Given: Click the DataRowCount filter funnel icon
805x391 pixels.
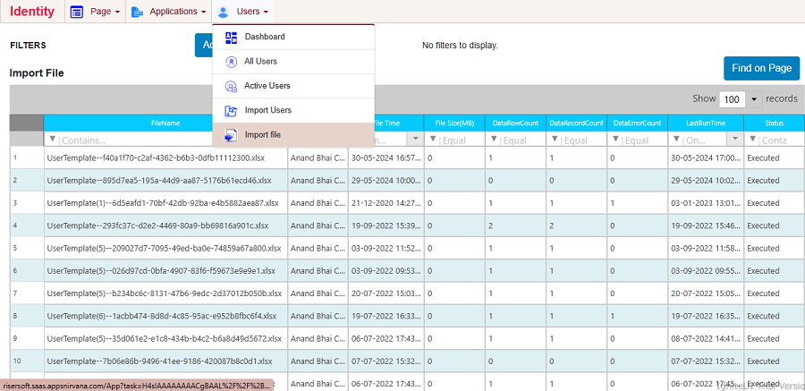Looking at the screenshot, I should 495,140.
